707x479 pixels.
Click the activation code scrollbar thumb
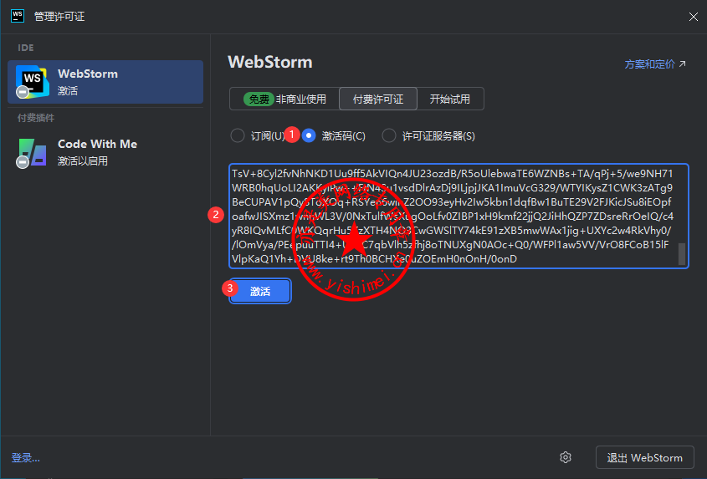[x=682, y=254]
